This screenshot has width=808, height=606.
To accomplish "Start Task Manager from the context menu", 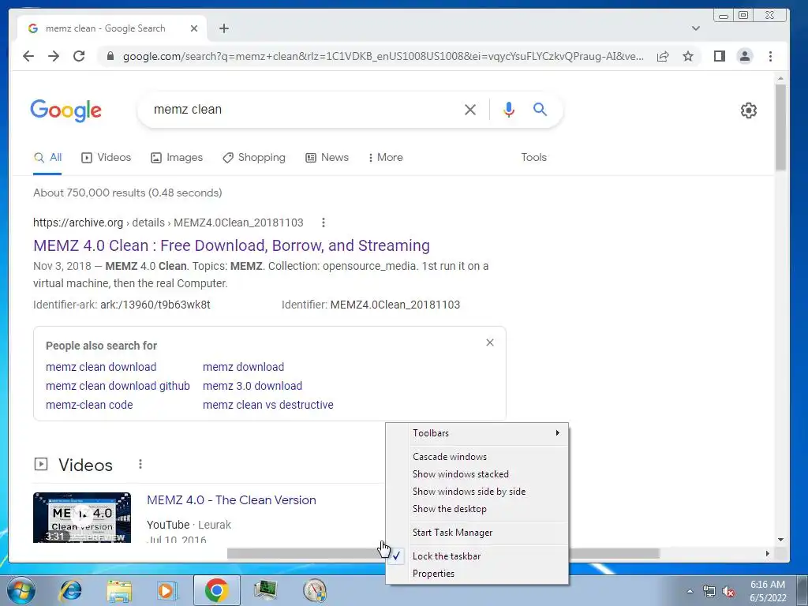I will [477, 533].
